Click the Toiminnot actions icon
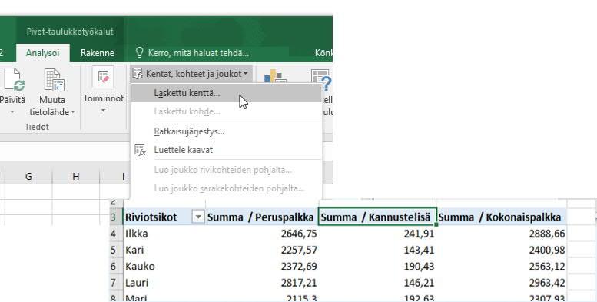Viewport: 597px width, 302px height. point(103,78)
